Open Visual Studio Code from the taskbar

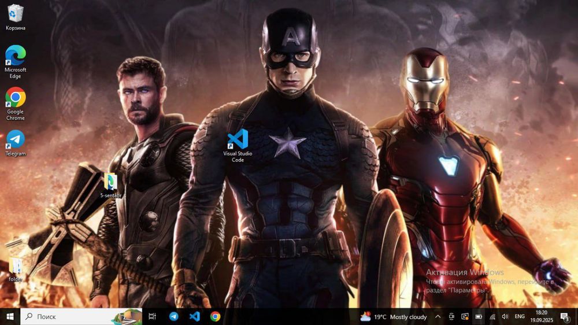click(194, 316)
